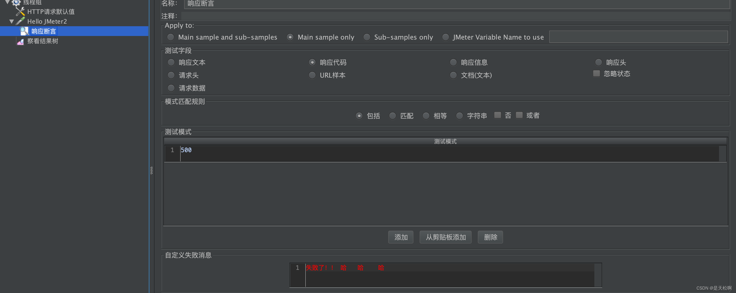736x293 pixels.
Task: Click the 500 pattern row
Action: [x=445, y=154]
